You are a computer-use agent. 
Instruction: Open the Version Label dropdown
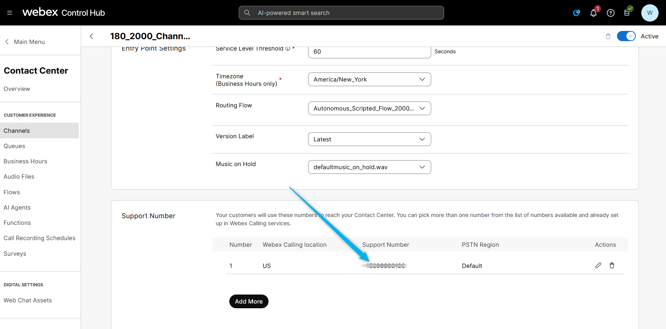(369, 139)
